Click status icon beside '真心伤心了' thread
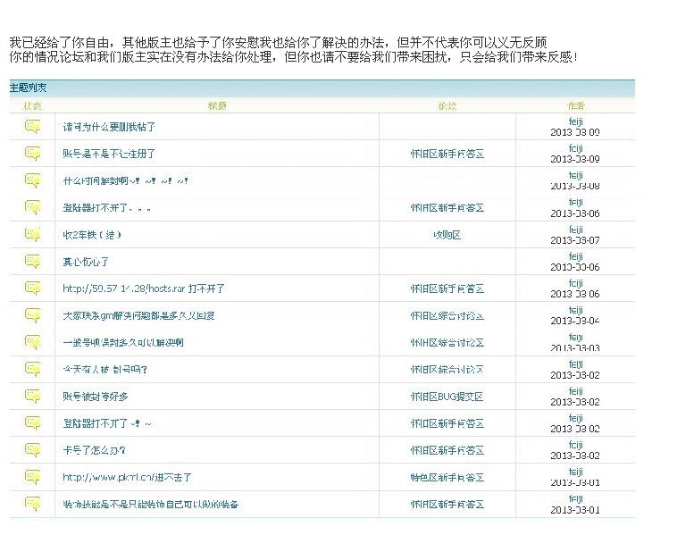Image resolution: width=694 pixels, height=535 pixels. (x=33, y=262)
